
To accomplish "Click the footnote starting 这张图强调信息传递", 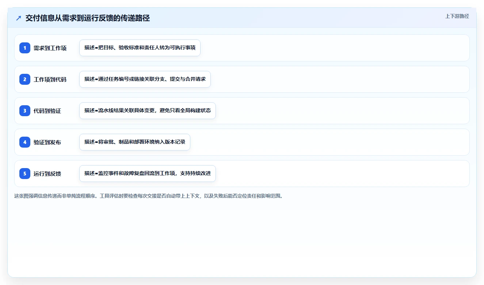I will pos(149,196).
